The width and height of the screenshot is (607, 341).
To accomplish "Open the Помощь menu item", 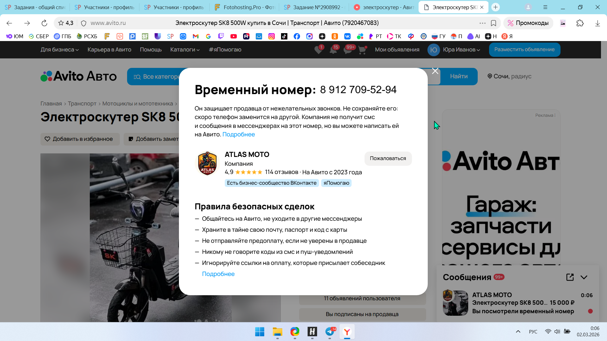I will [x=150, y=50].
